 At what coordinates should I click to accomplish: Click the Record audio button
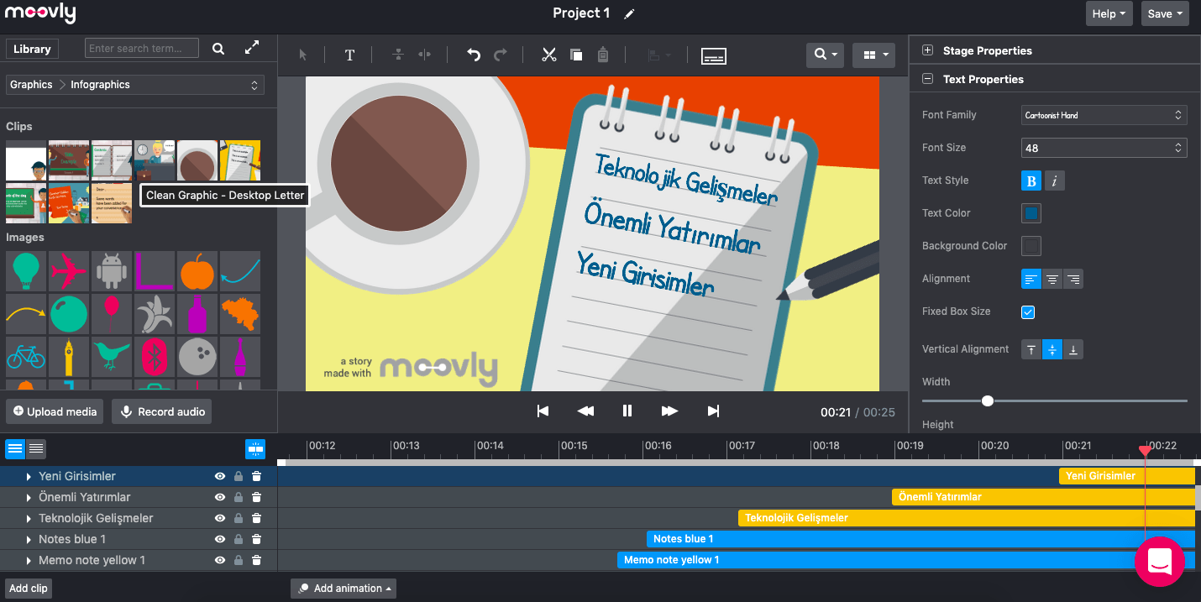(x=162, y=411)
